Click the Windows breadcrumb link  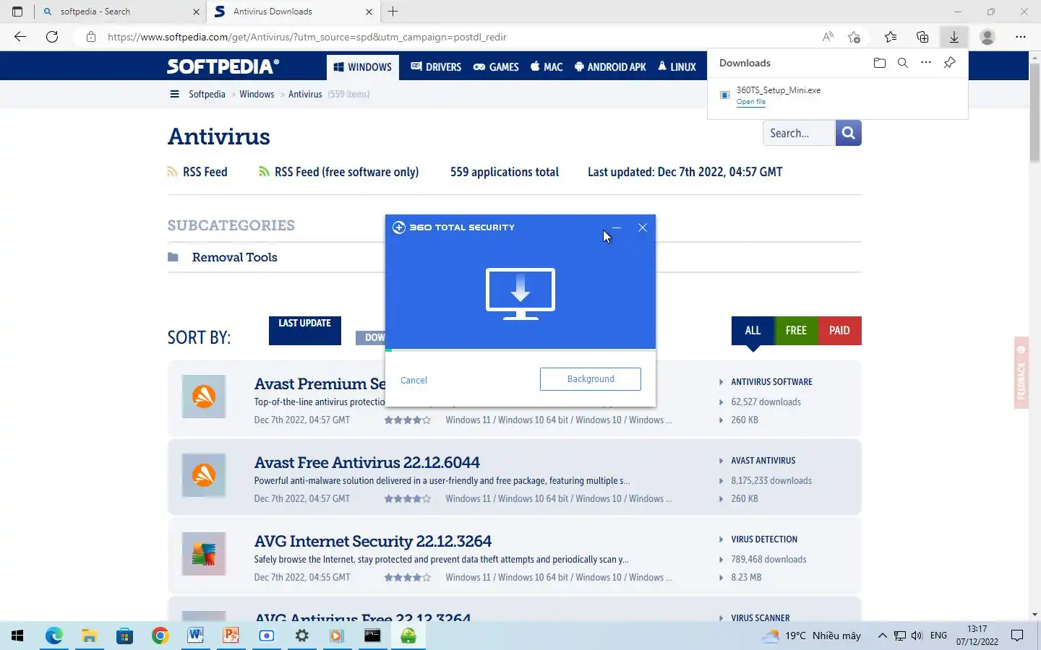pyautogui.click(x=257, y=94)
